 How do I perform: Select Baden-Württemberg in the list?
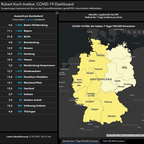tap(28, 25)
